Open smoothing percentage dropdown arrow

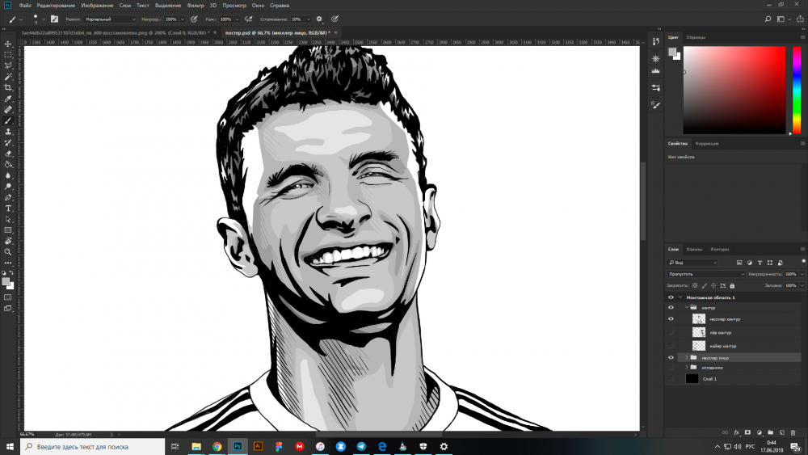[308, 19]
